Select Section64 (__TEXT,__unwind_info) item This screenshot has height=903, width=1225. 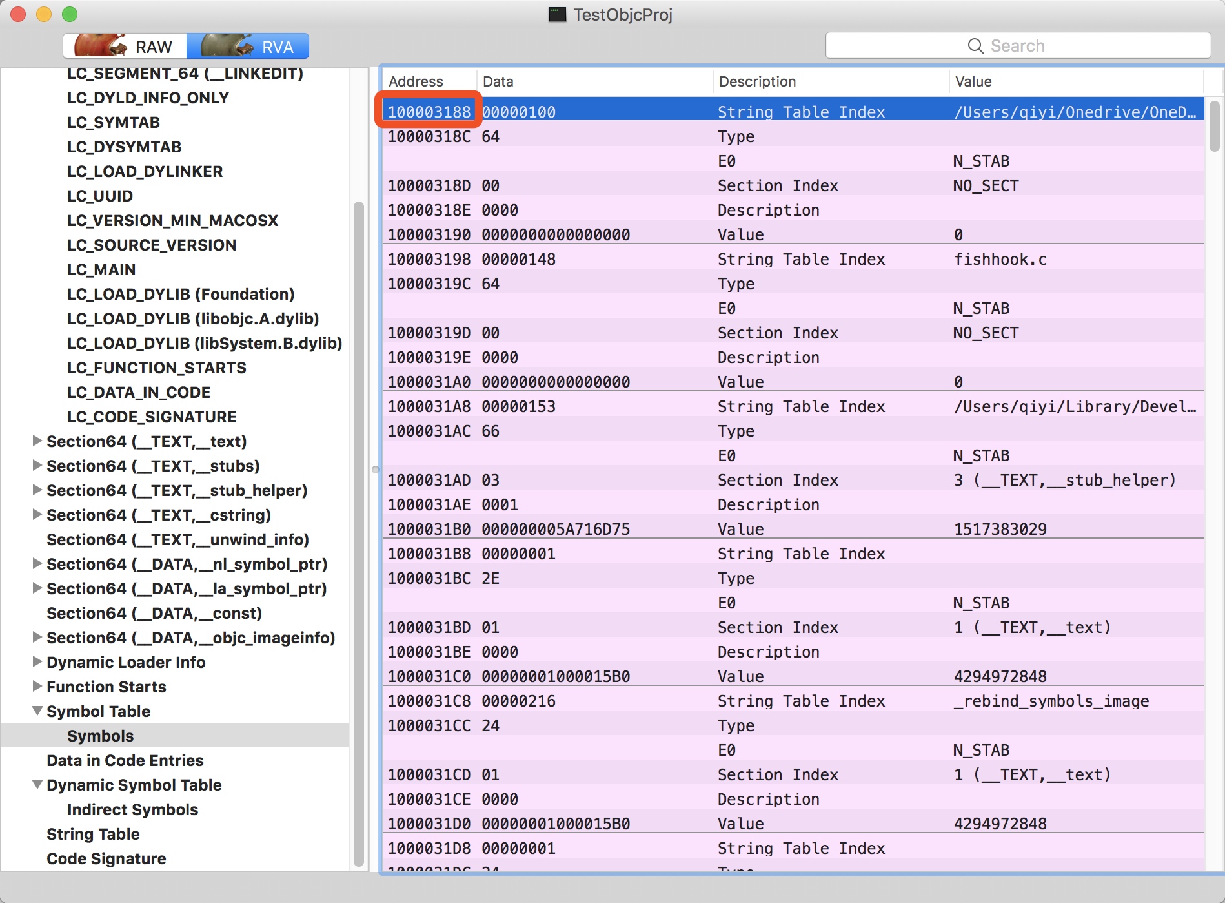click(x=177, y=539)
